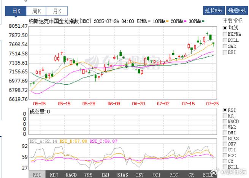The image size is (249, 178).
Task: Open the KDJ tab in bottom bar
Action: [x=54, y=175]
